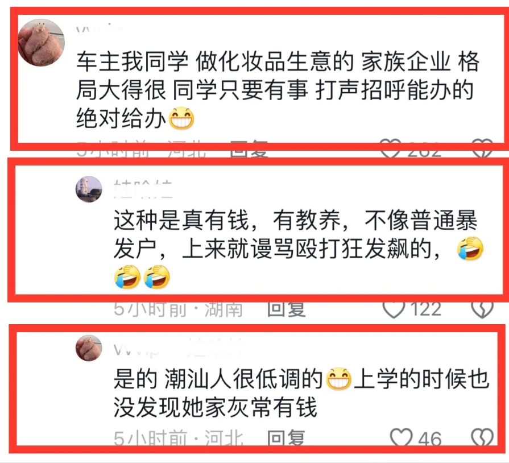Open the top commenter's avatar
This screenshot has height=463, width=509.
41,43
